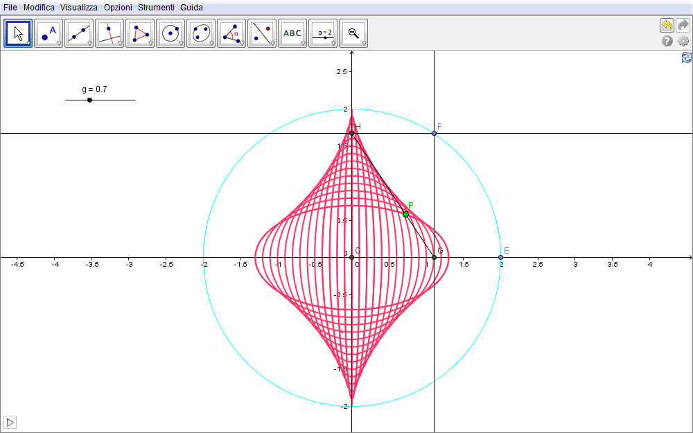The width and height of the screenshot is (693, 433).
Task: Select the Perpendicular Line tool
Action: tap(109, 33)
